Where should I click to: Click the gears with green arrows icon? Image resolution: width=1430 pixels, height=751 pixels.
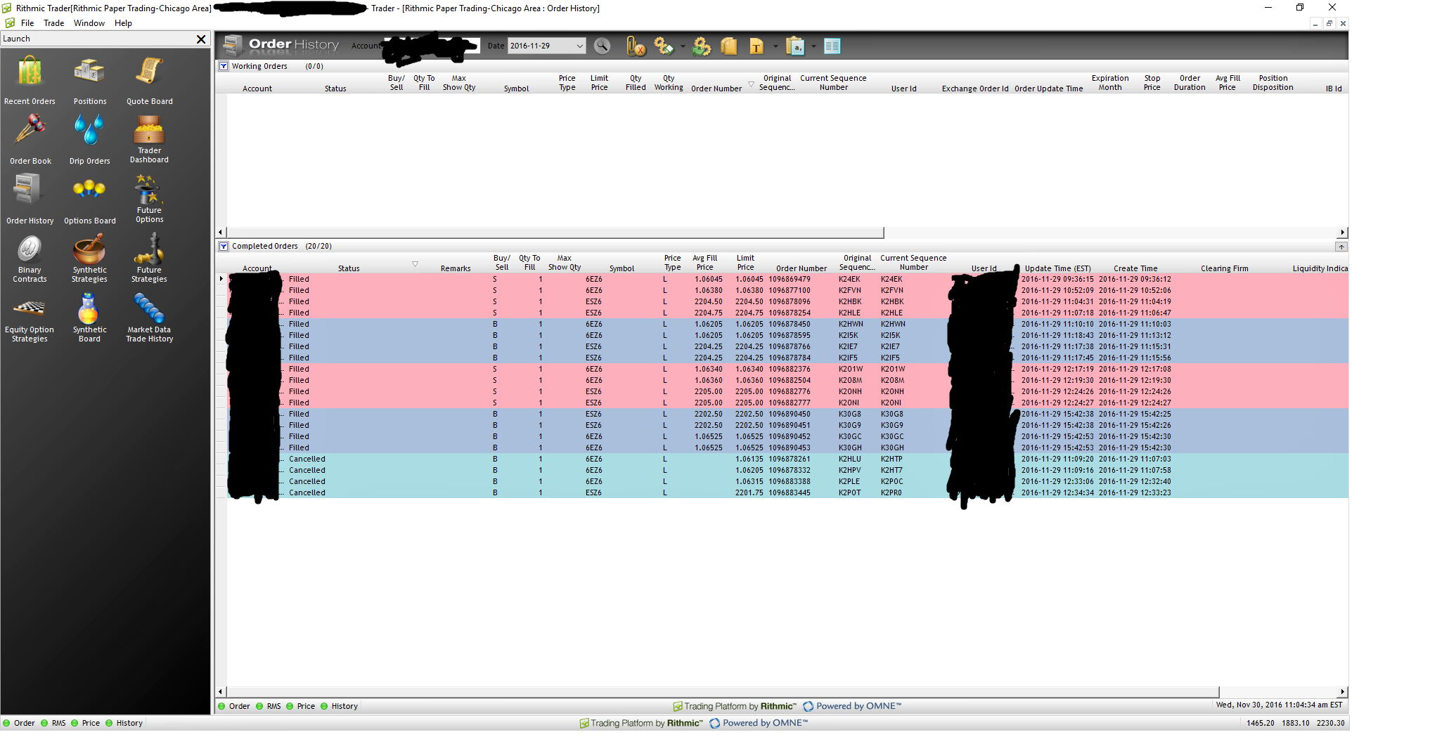coord(702,46)
